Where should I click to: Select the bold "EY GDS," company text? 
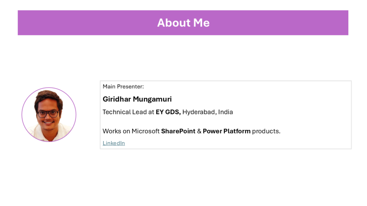tap(168, 112)
